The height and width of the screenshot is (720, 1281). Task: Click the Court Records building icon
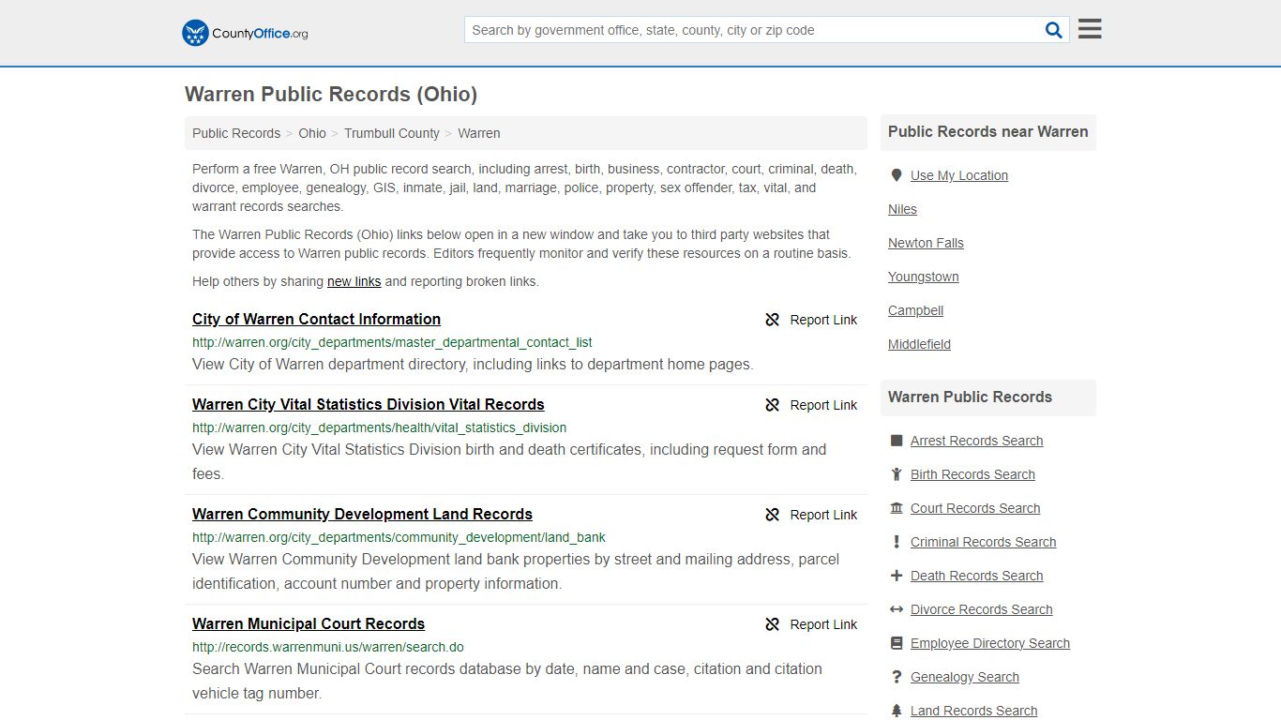(x=897, y=508)
